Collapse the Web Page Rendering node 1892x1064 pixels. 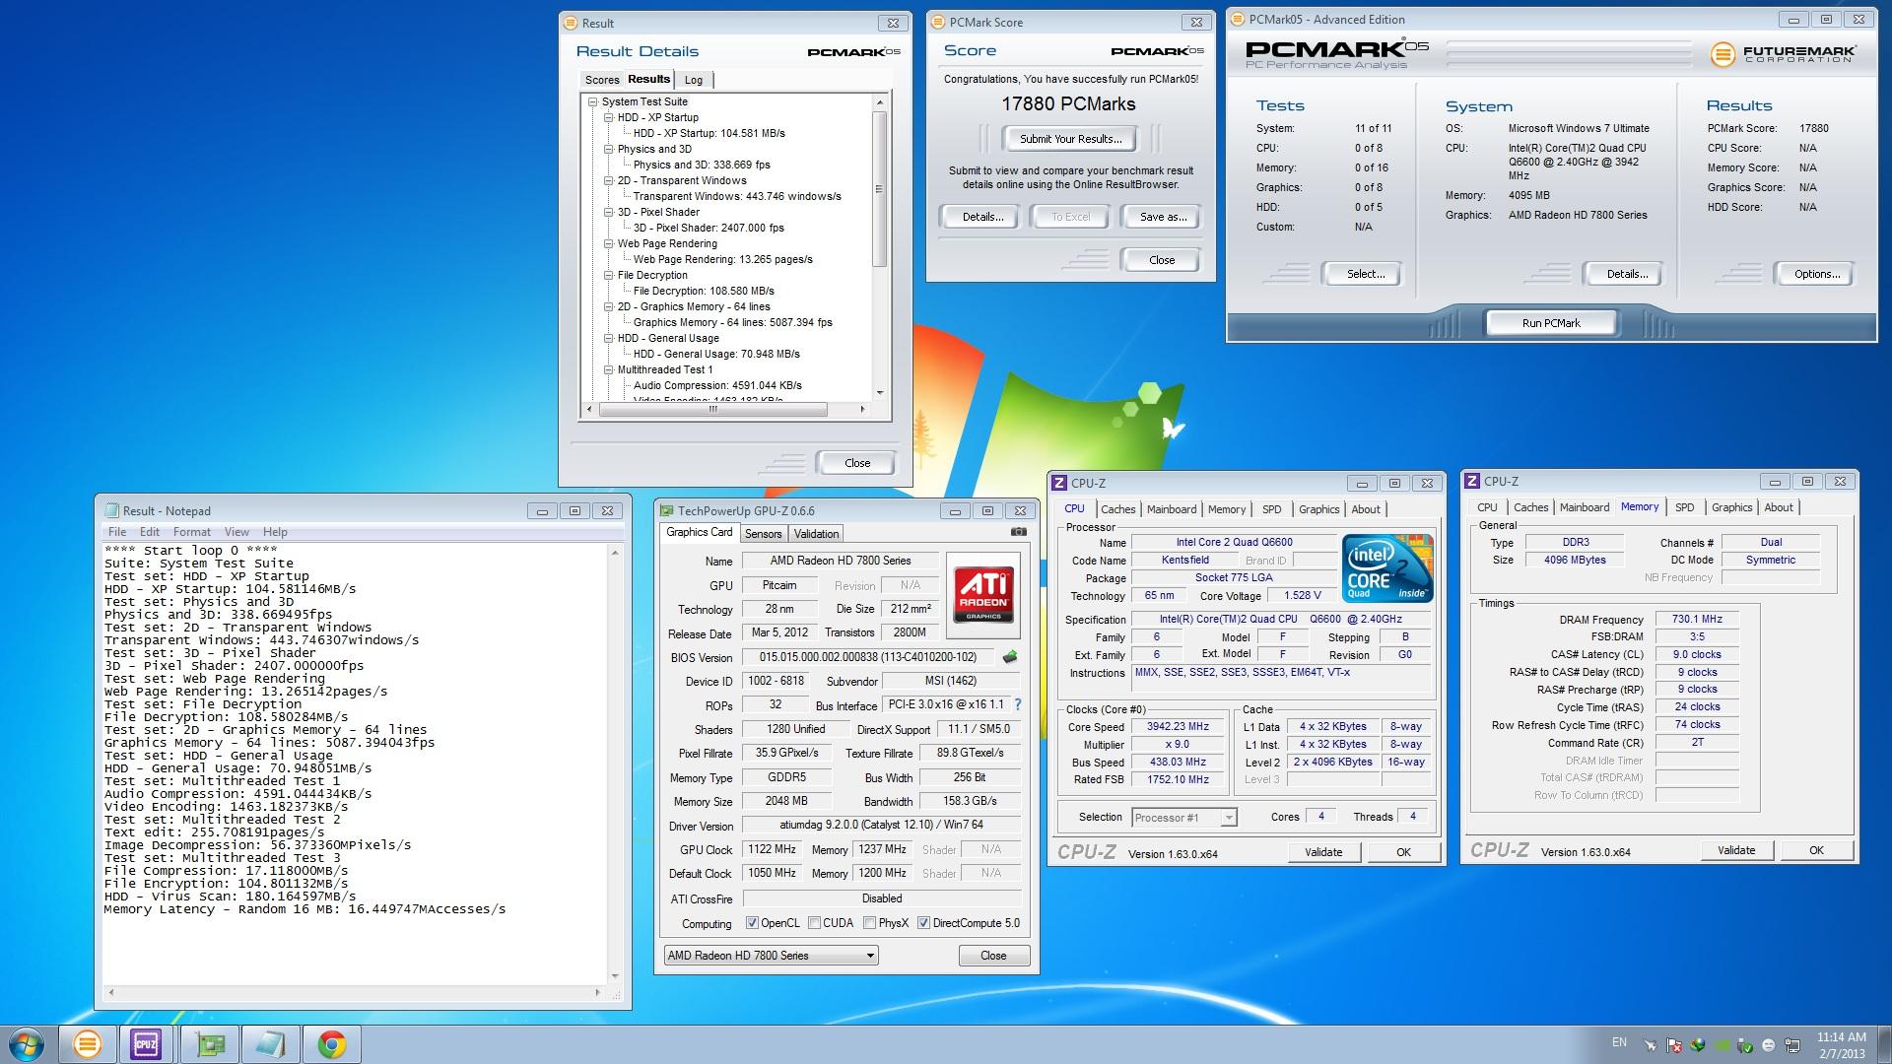[608, 243]
